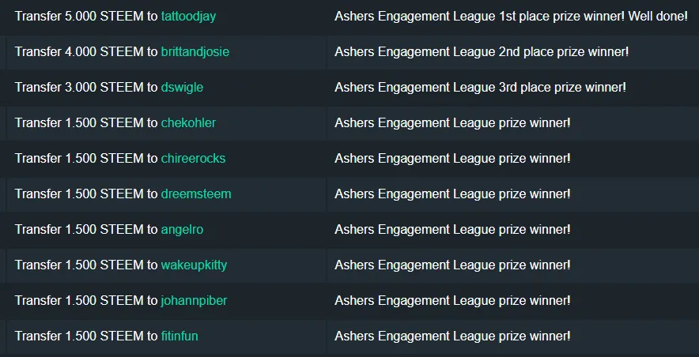699x357 pixels.
Task: Select the 1st place prize winner memo
Action: [511, 17]
